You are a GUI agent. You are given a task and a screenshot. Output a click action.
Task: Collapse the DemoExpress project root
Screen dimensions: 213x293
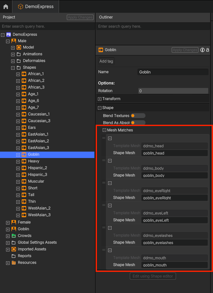point(3,35)
